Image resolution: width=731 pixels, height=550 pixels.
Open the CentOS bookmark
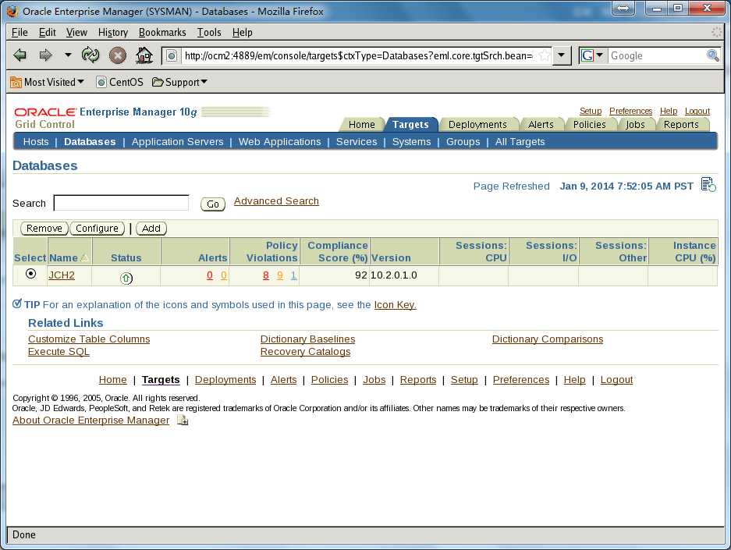click(120, 82)
